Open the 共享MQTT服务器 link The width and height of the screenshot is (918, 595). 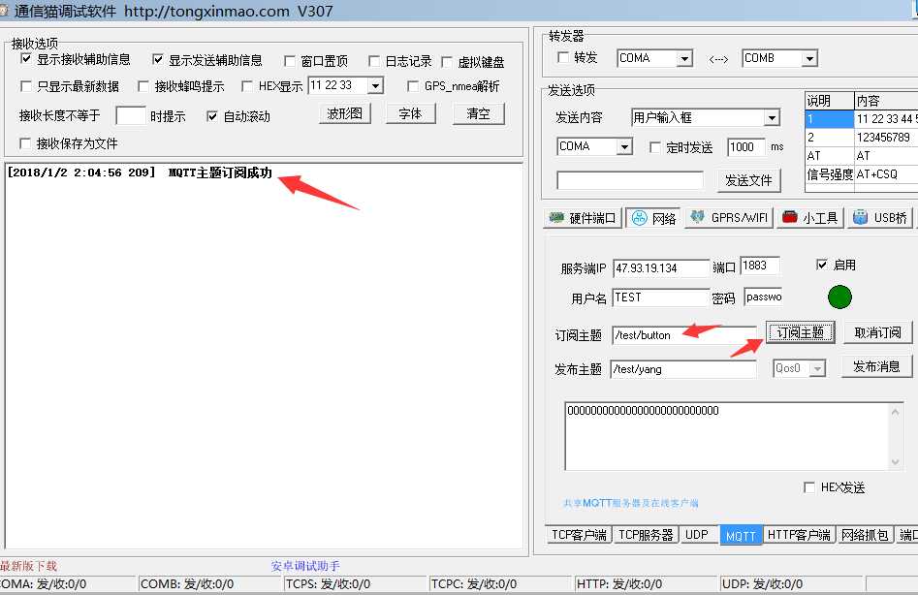pyautogui.click(x=630, y=503)
